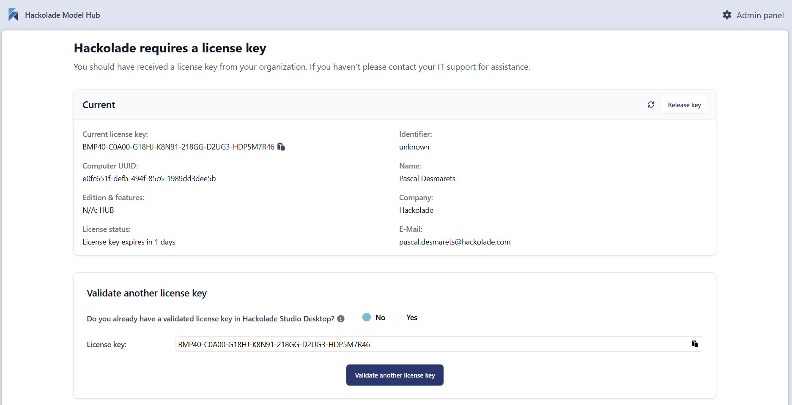Screen dimensions: 792x405
Task: Click the current license key value text
Action: click(x=178, y=147)
